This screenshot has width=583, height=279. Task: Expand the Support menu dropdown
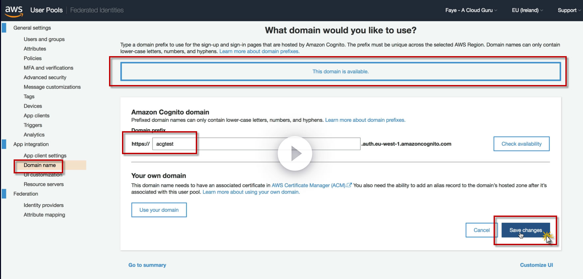coord(569,10)
